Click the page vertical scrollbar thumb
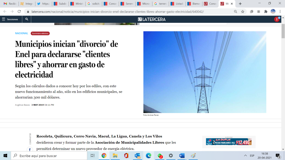This screenshot has width=285, height=160. point(283,31)
